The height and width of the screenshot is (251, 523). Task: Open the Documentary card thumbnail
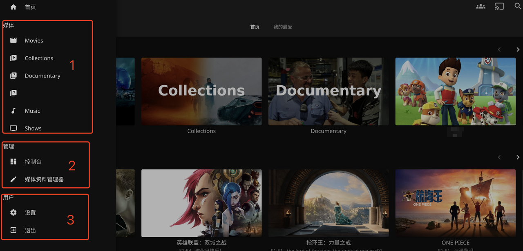pyautogui.click(x=329, y=91)
